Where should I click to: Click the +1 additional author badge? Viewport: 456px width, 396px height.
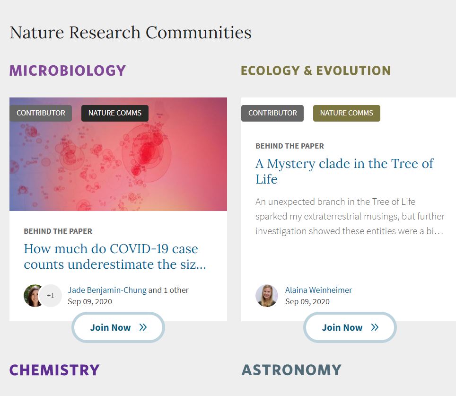point(51,296)
